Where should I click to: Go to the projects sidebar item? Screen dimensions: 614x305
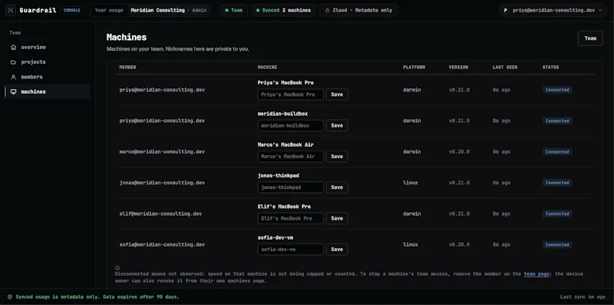tap(47, 62)
